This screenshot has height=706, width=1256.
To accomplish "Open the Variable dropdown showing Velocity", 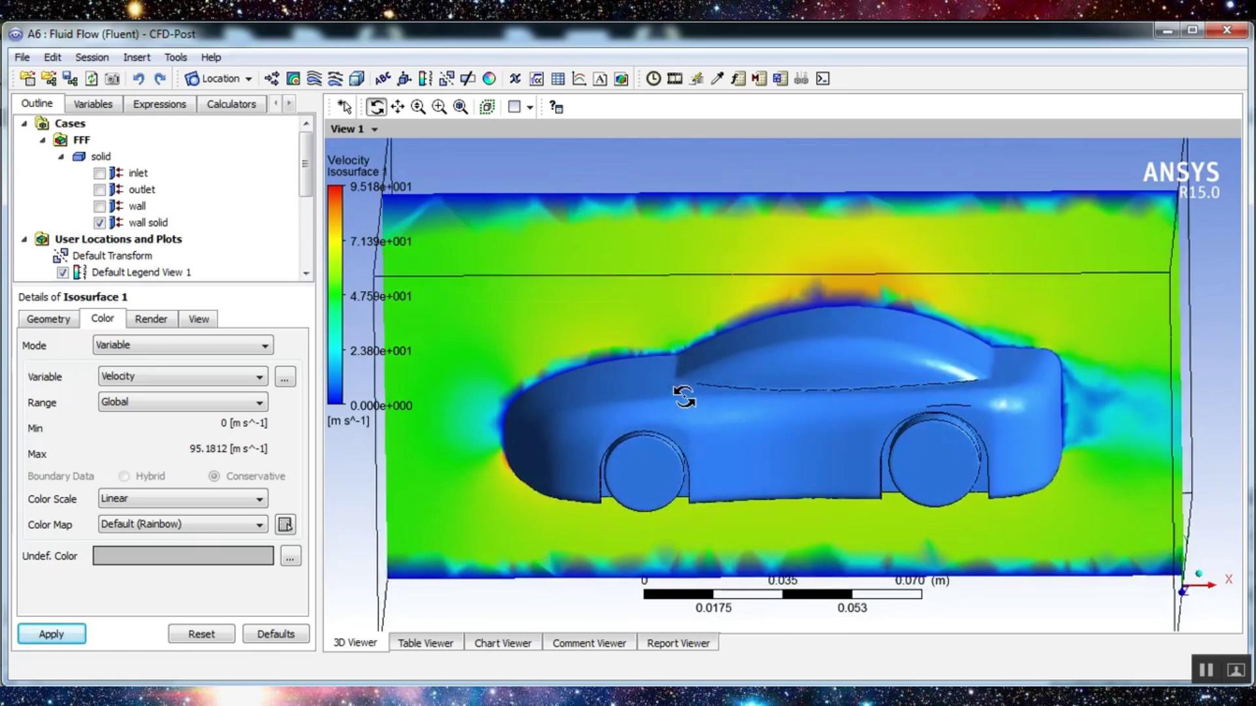I will (183, 377).
